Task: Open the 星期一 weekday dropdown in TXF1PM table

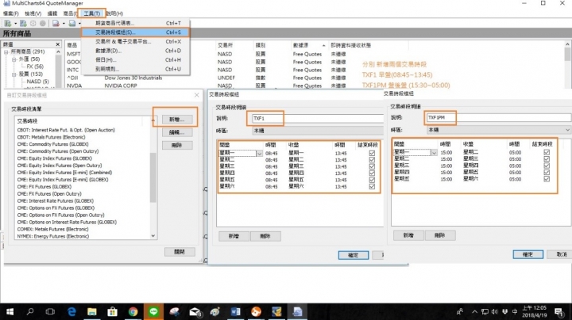Action: [434, 153]
